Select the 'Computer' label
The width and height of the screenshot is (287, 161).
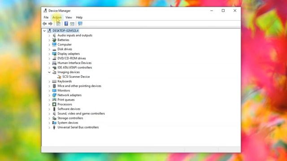(x=65, y=44)
